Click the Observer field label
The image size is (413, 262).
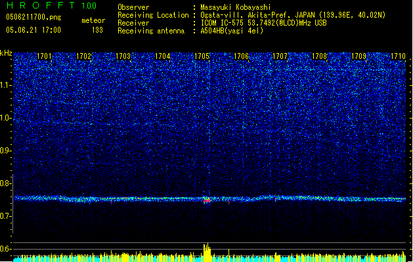133,7
